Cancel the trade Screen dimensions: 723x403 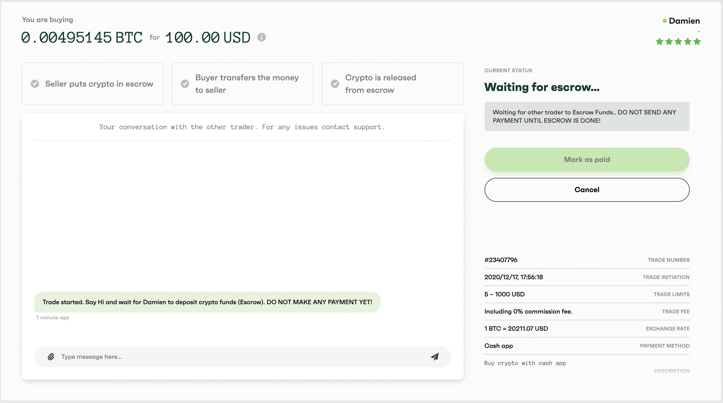(587, 190)
